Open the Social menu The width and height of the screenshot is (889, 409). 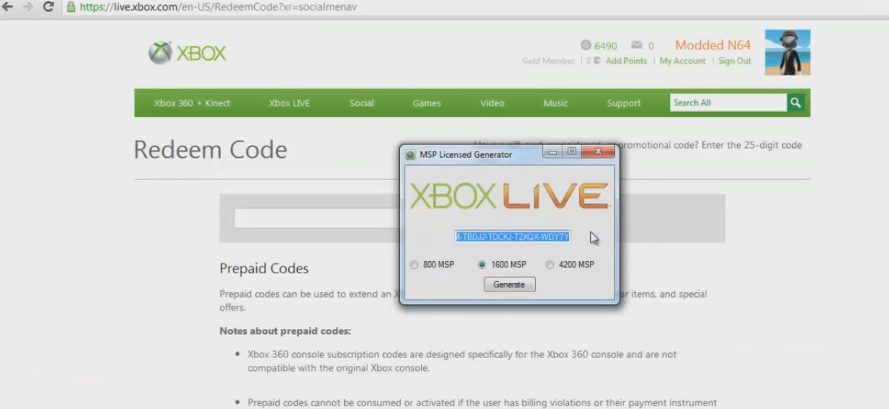(x=362, y=103)
